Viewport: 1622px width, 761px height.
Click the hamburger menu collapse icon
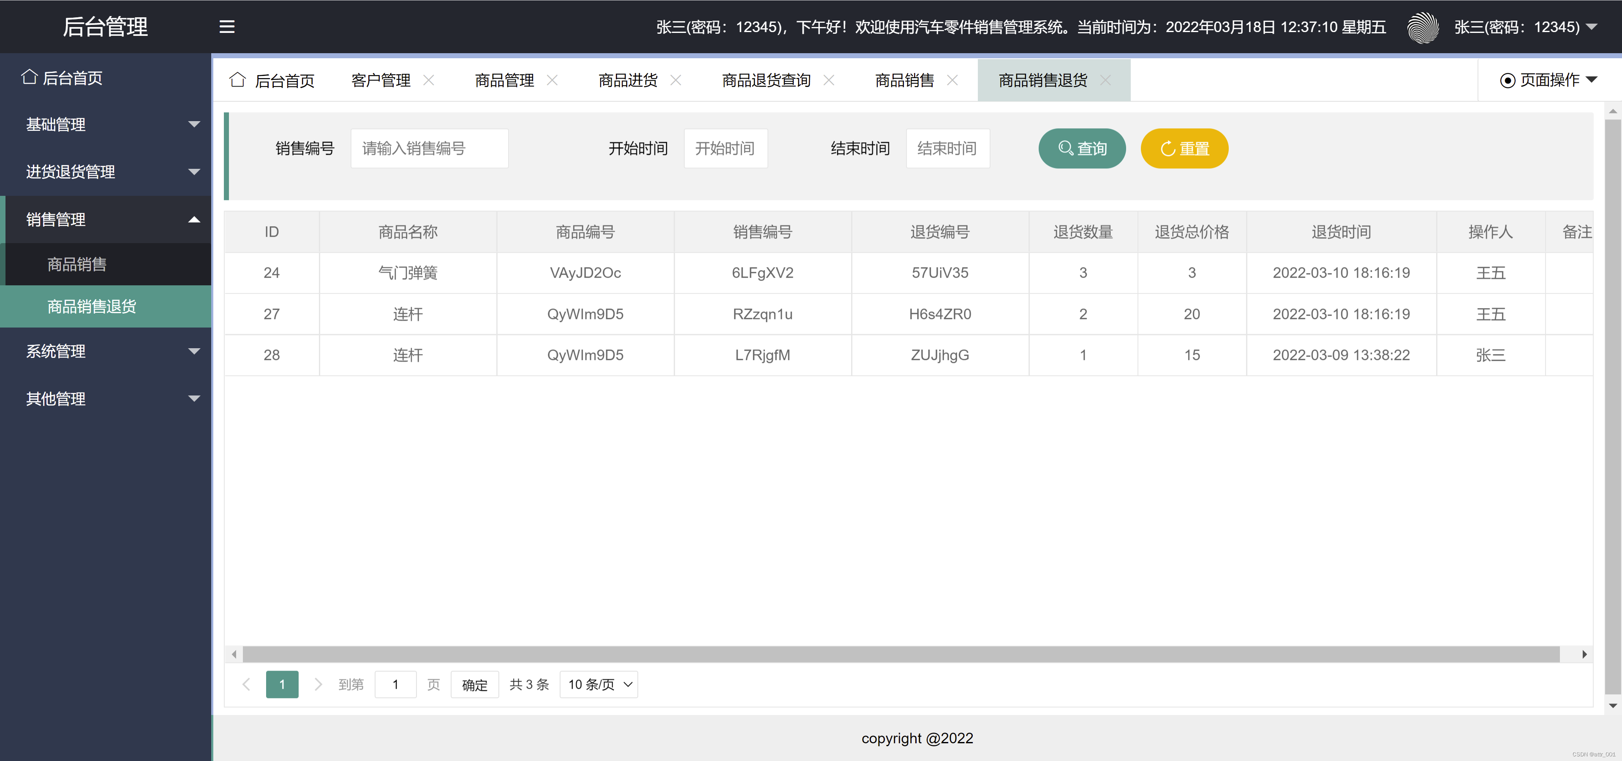[227, 27]
